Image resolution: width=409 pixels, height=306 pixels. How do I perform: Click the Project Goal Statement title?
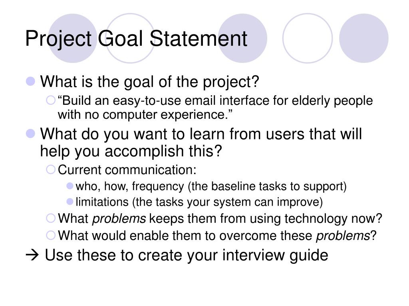click(x=136, y=39)
